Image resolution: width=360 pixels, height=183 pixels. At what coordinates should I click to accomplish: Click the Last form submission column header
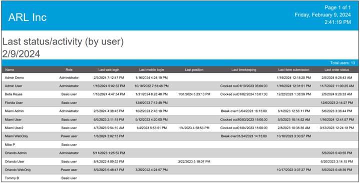(294, 69)
